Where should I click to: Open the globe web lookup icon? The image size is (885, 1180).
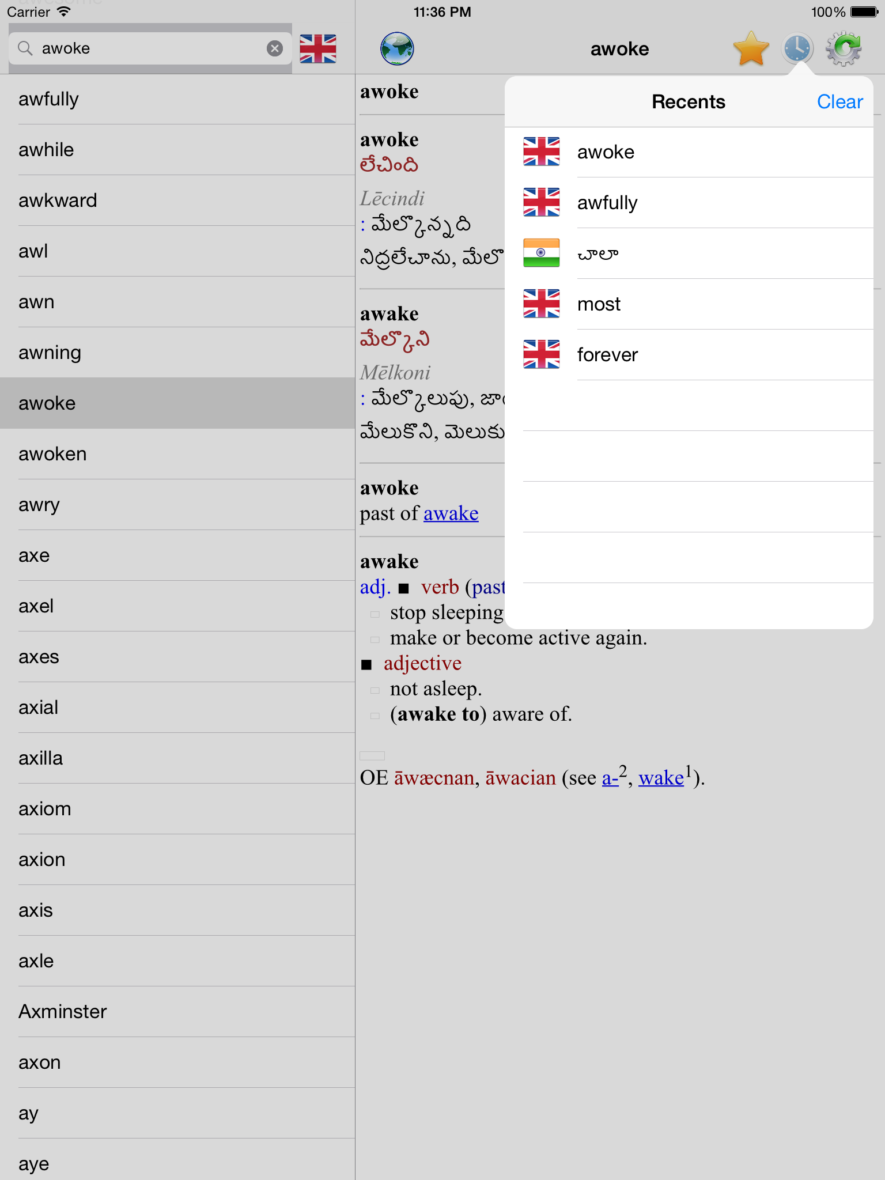point(397,48)
